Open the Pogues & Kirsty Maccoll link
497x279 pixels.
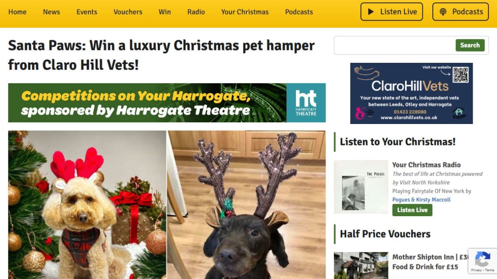pos(421,200)
